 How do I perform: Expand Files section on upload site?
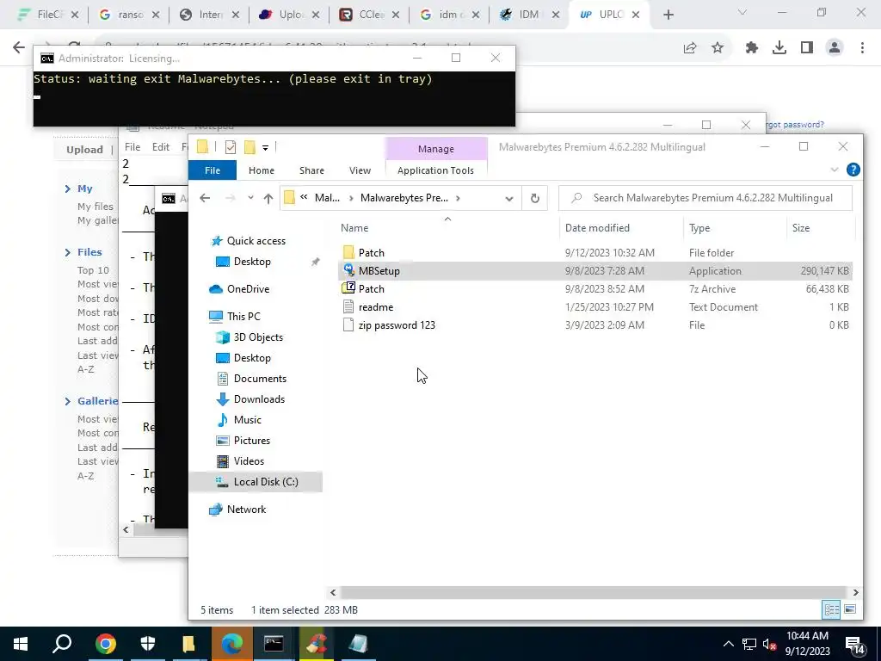click(x=68, y=252)
